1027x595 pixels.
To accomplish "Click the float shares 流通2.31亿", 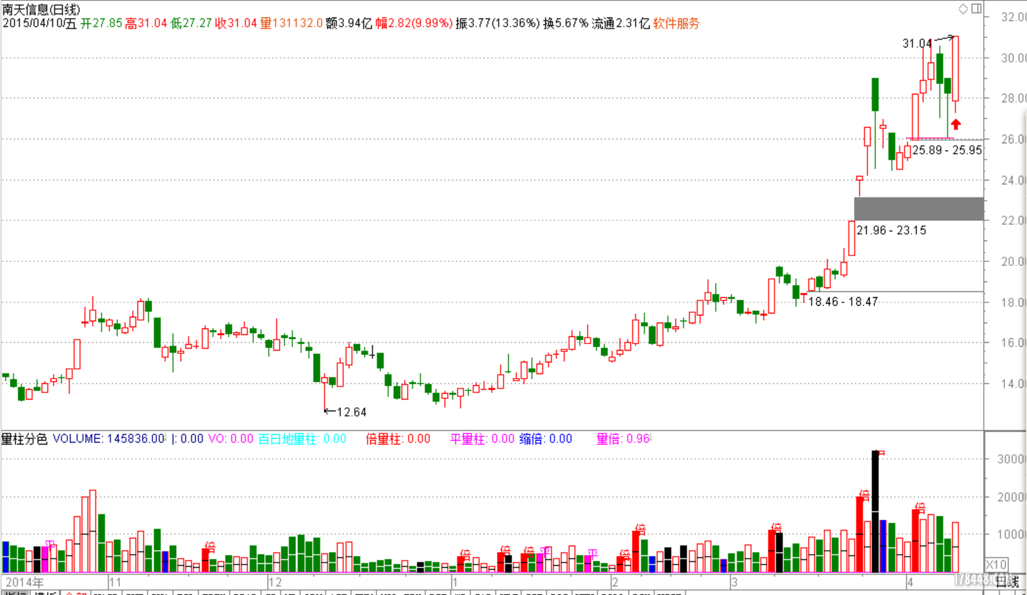I will [621, 23].
